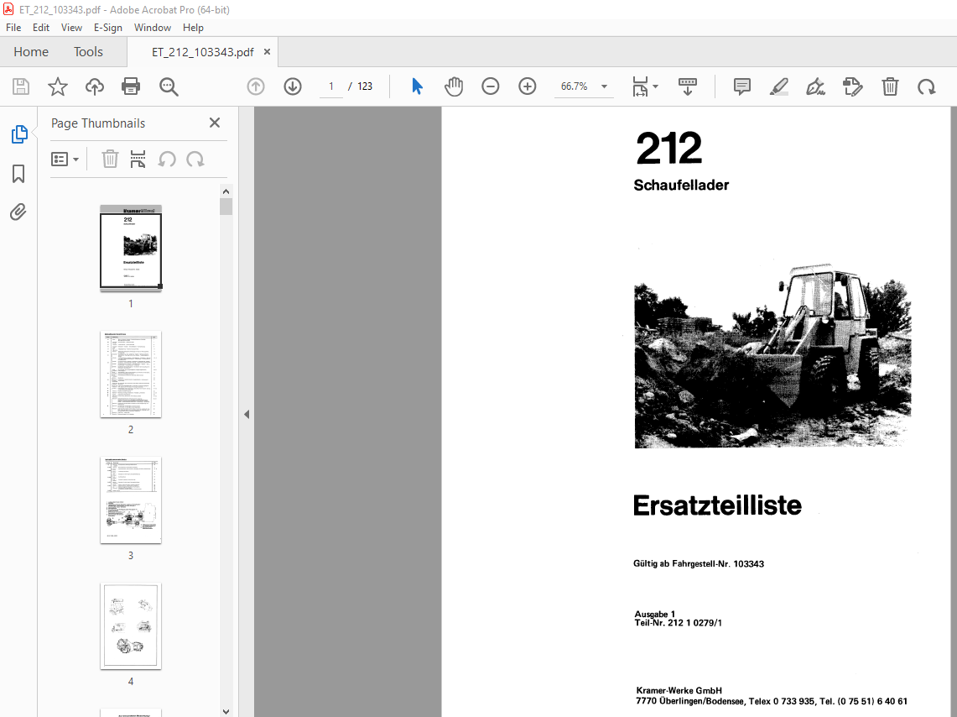Open the Edit menu
The width and height of the screenshot is (957, 717).
click(41, 28)
